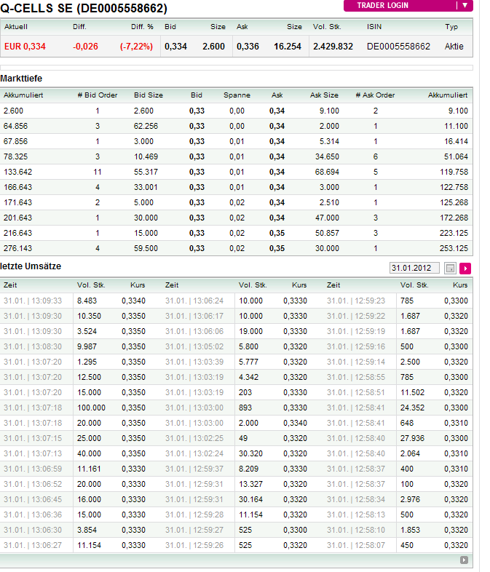Click the 'Bid Size' column header
Viewport: 490px width, 572px height.
click(149, 95)
